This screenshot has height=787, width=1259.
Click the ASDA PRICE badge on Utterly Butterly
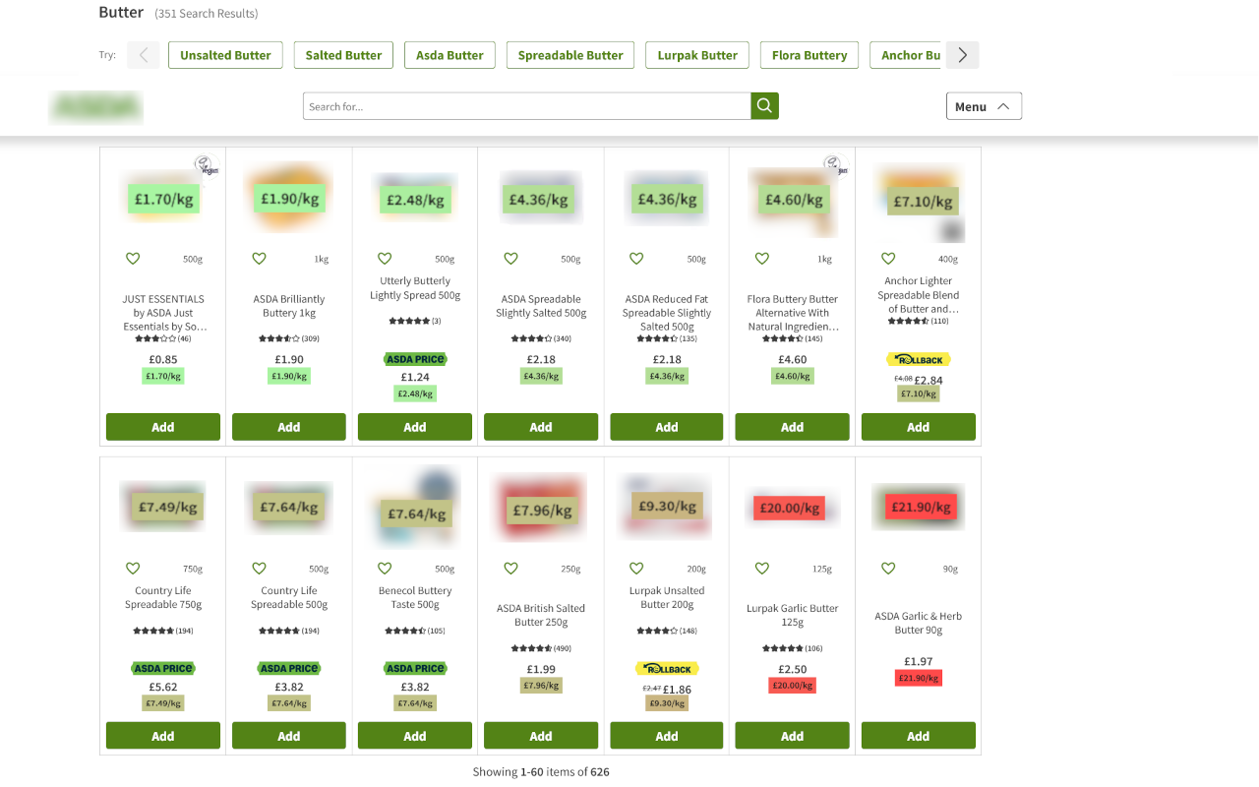tap(414, 359)
